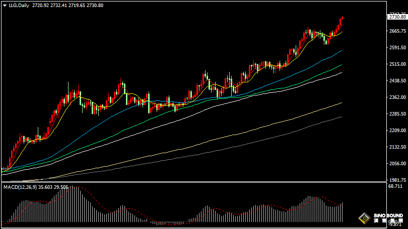Click the LLG,Daily symbol label
The image size is (408, 229).
point(19,5)
